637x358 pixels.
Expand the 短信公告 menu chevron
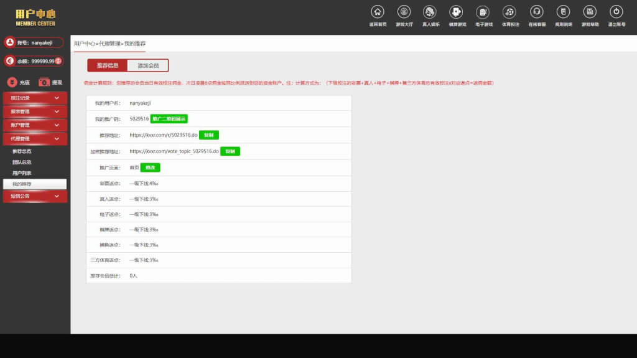click(x=57, y=196)
